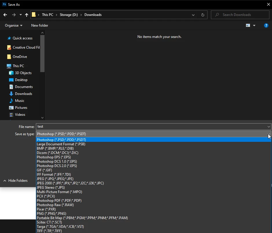
Task: Choose Targa (*.TGA;*.VDA;*.ICB;*.VST) format
Action: point(153,226)
